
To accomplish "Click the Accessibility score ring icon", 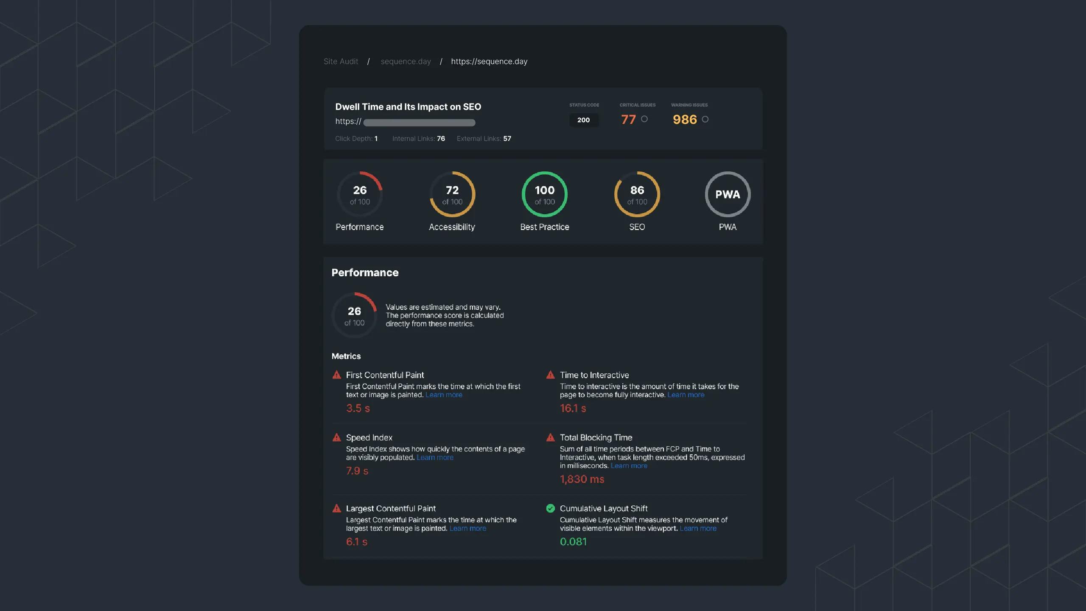I will [x=451, y=194].
